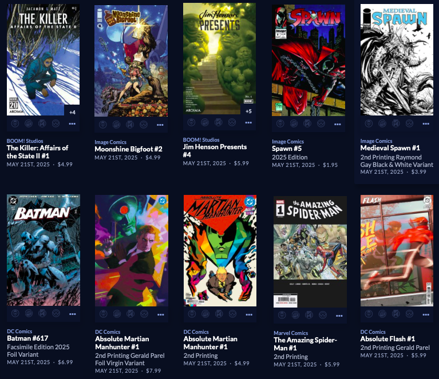The width and height of the screenshot is (439, 379).
Task: Toggle wish list status on Batman #617
Action: coord(56,314)
